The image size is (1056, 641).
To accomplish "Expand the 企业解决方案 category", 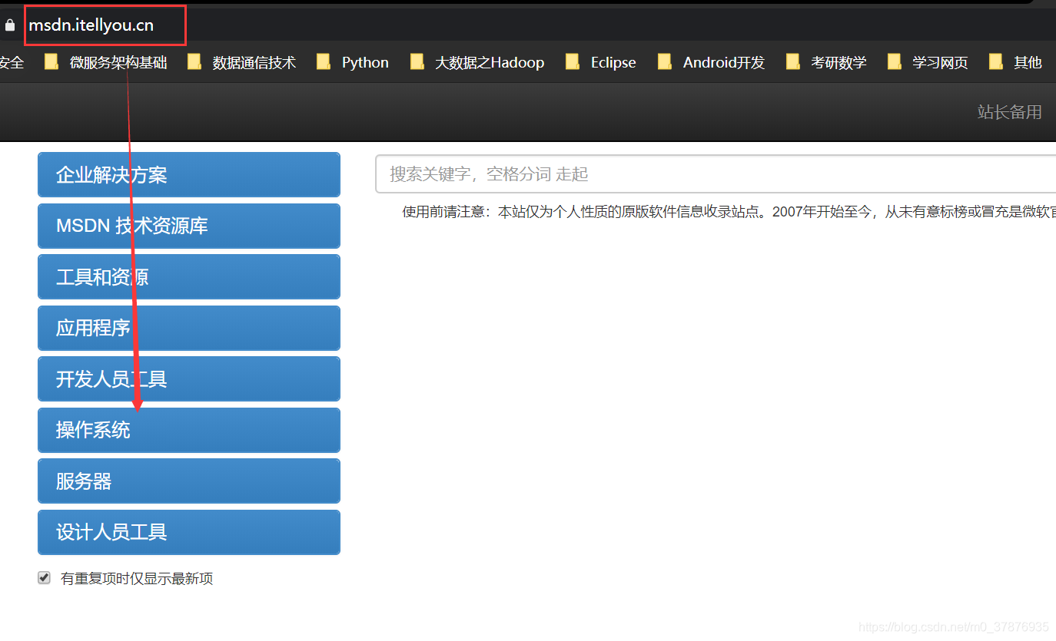I will (x=189, y=175).
